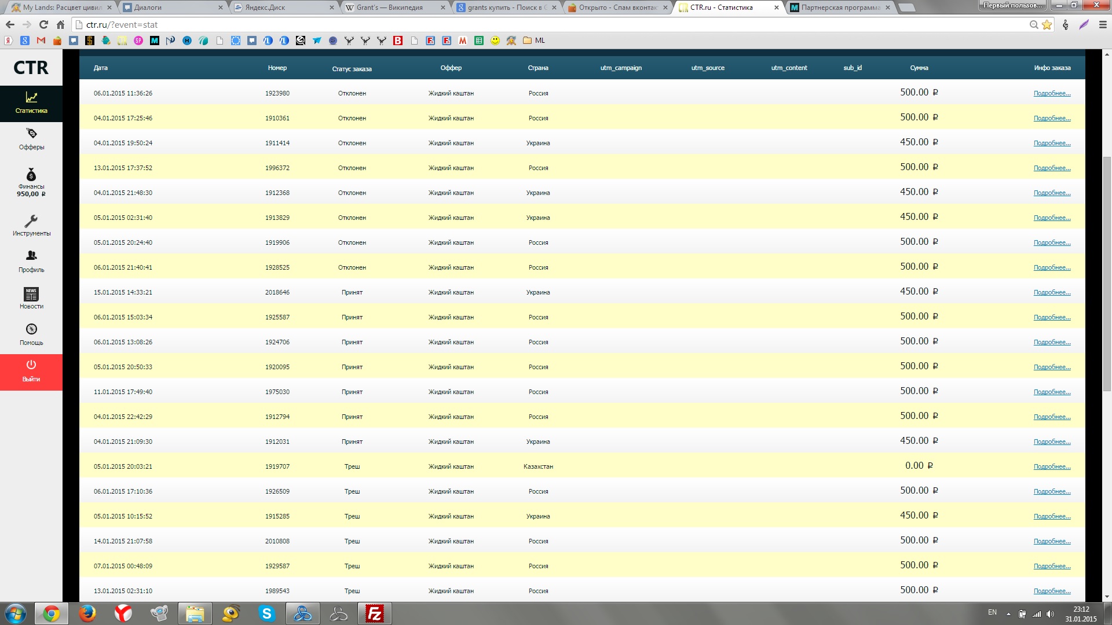1112x625 pixels.
Task: Open Подробнее link for order 1923980
Action: click(1052, 94)
